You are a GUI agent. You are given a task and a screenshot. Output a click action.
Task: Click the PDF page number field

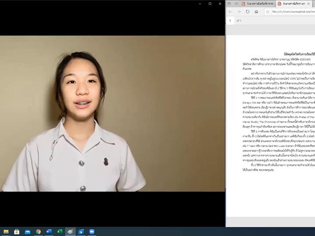tap(230, 21)
